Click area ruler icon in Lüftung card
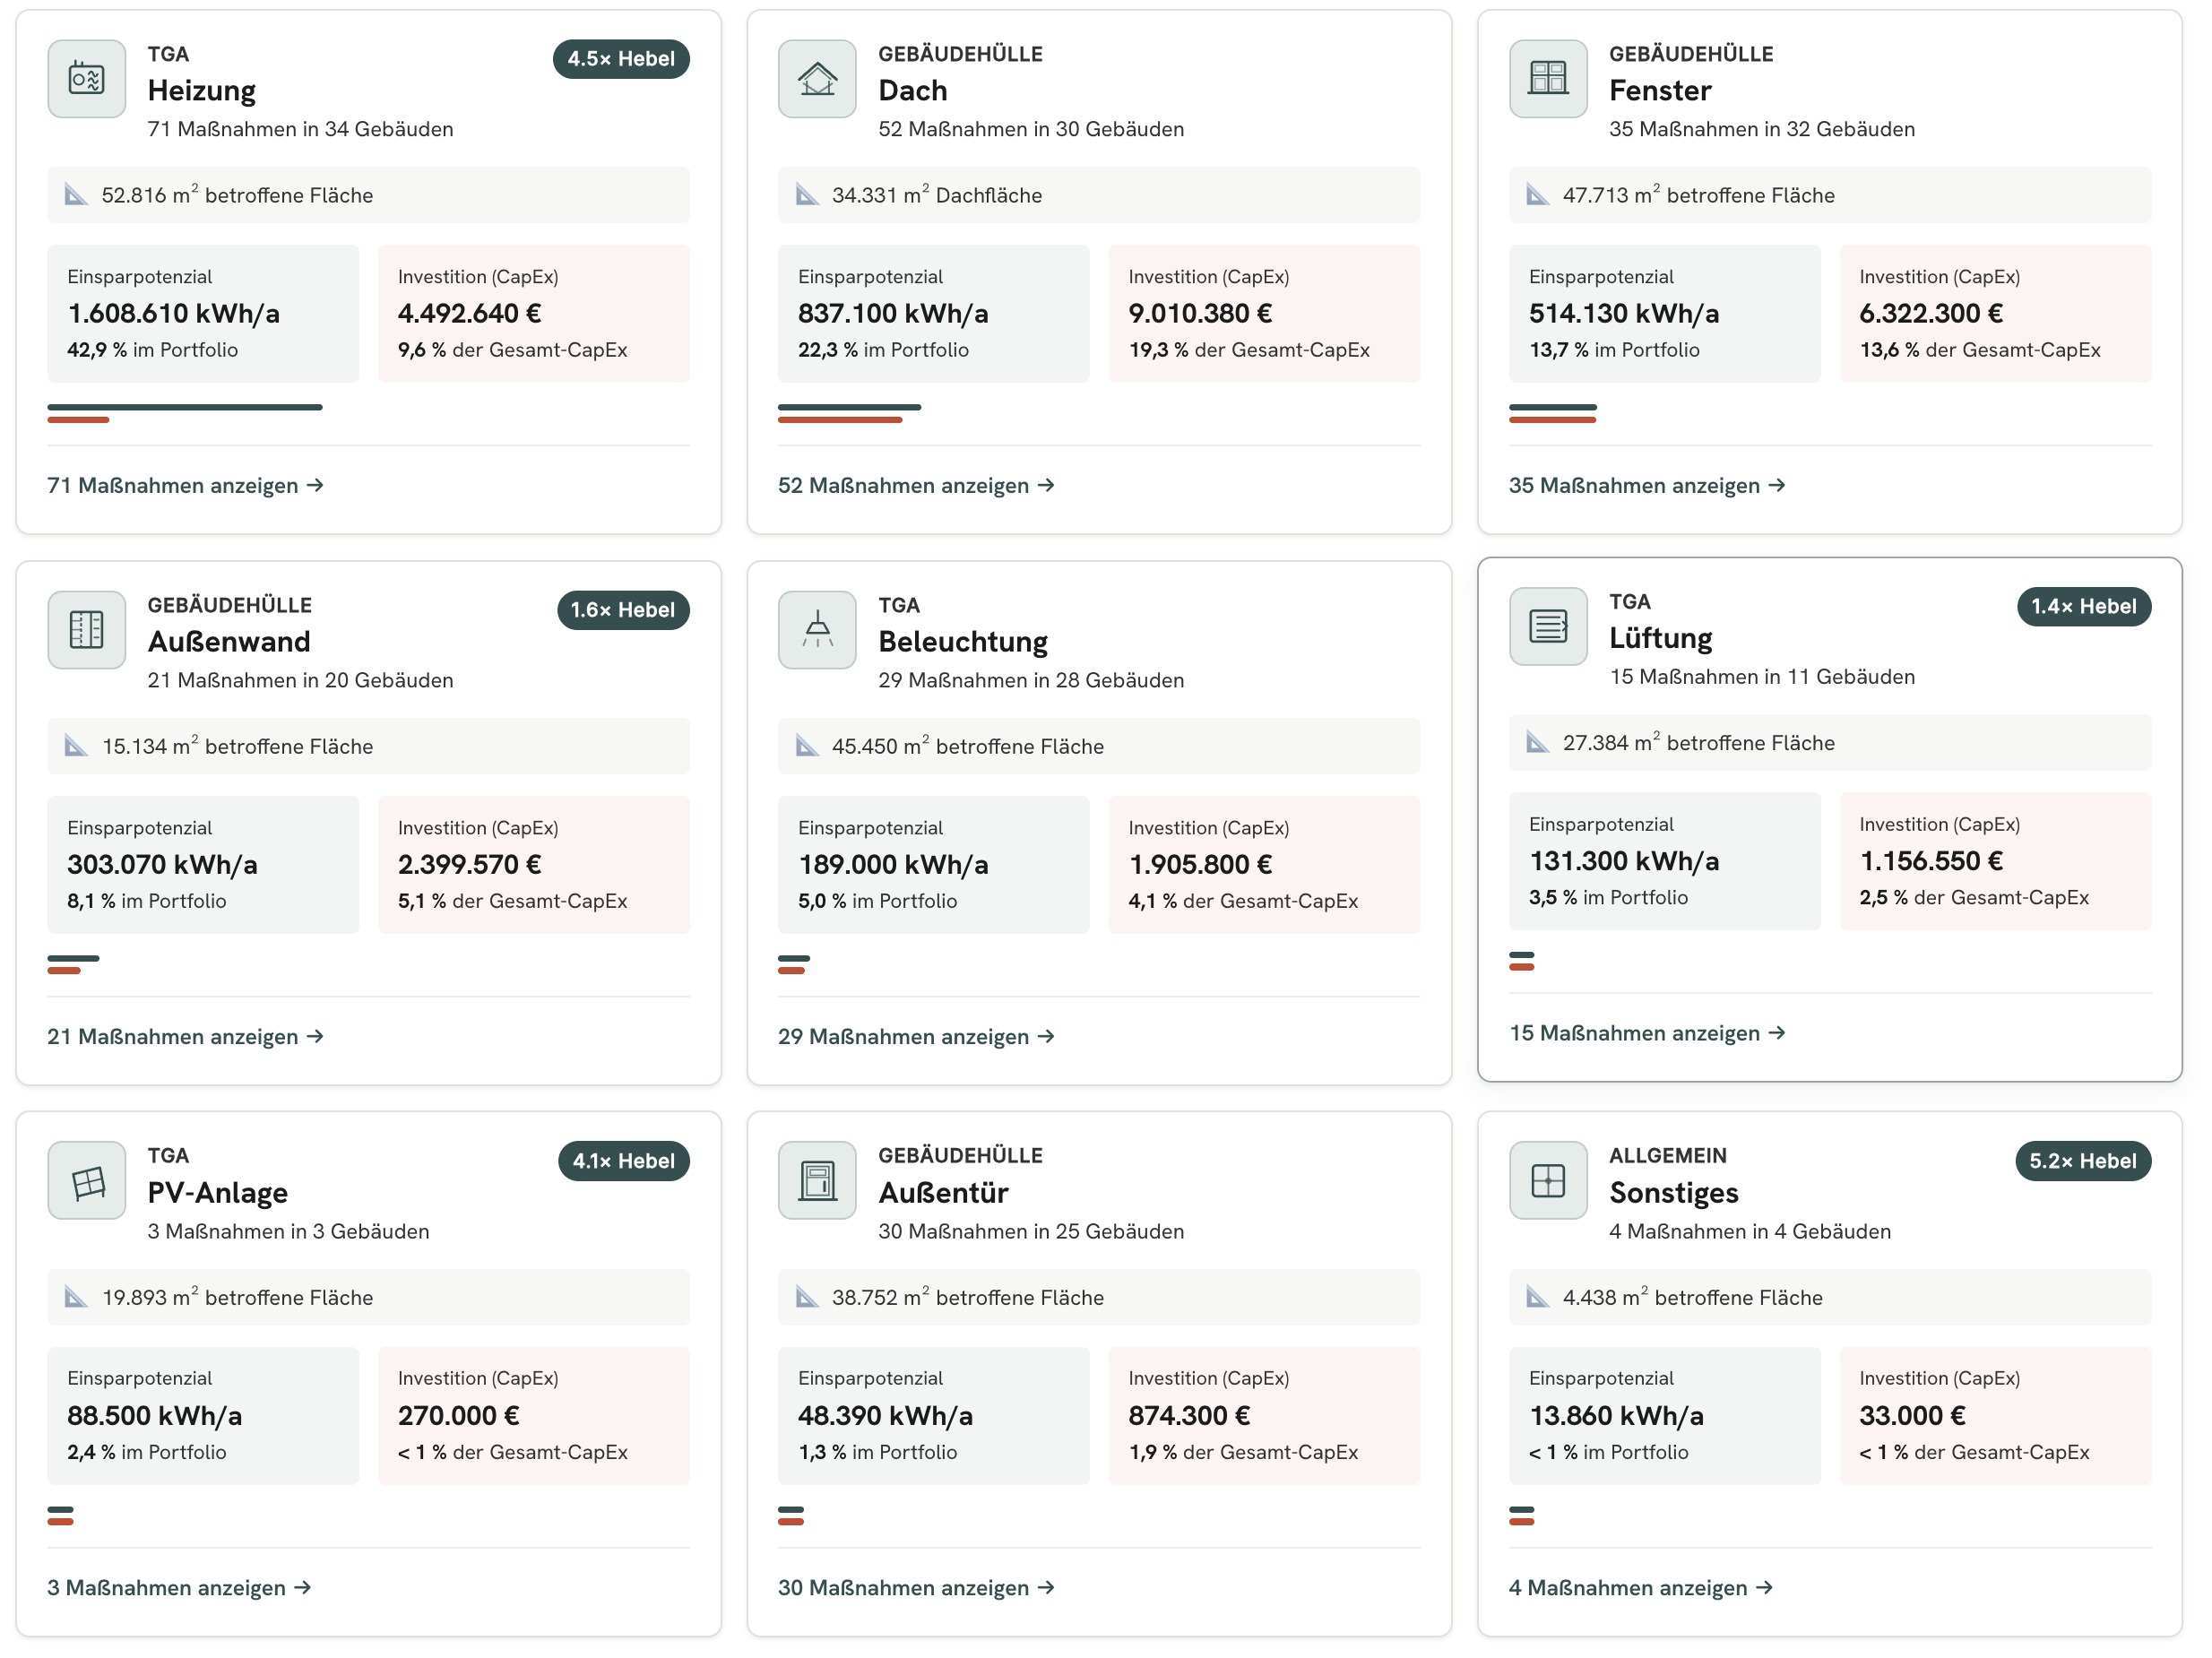The width and height of the screenshot is (2212, 1658). [x=1538, y=742]
